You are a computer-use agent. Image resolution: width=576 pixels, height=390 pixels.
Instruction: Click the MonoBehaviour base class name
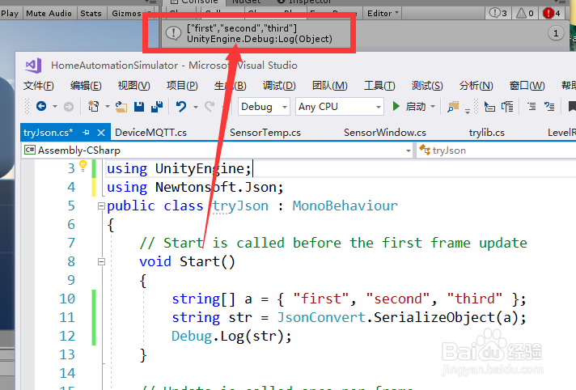tap(345, 206)
